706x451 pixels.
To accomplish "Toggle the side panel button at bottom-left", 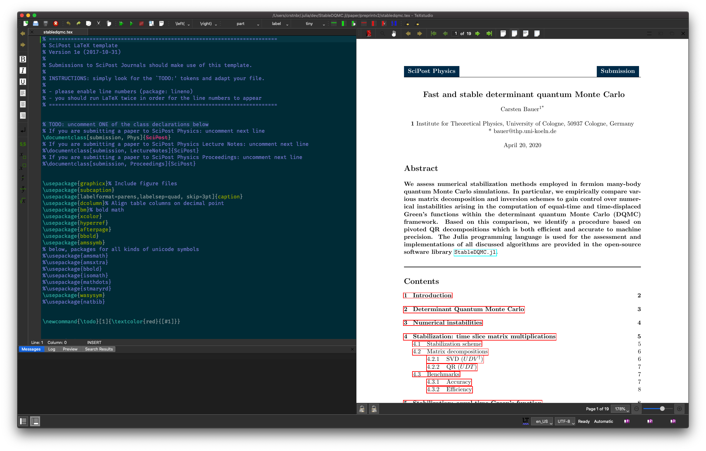I will pyautogui.click(x=23, y=421).
